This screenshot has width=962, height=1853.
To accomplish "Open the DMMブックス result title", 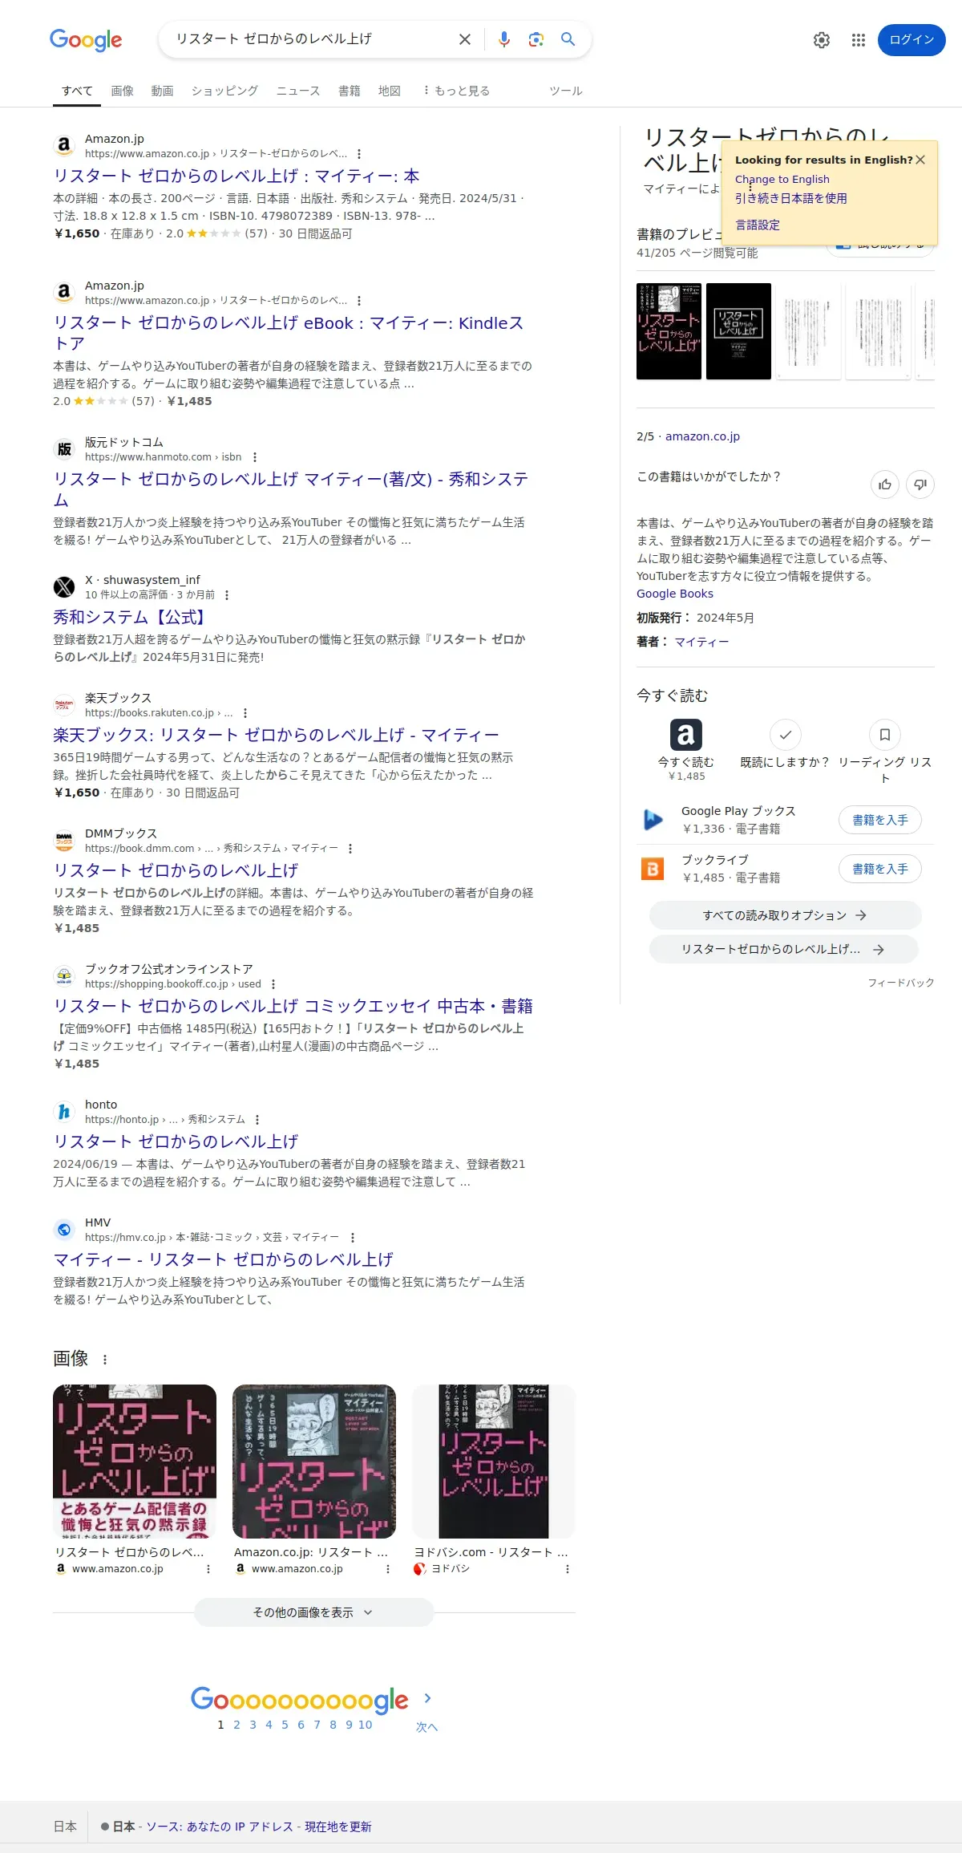I will (176, 870).
